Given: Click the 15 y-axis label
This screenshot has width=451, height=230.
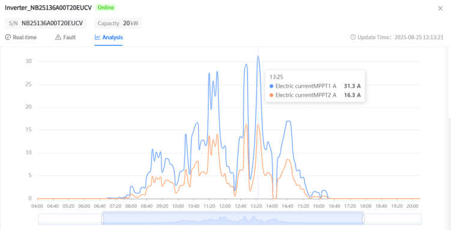Looking at the screenshot, I should point(28,130).
